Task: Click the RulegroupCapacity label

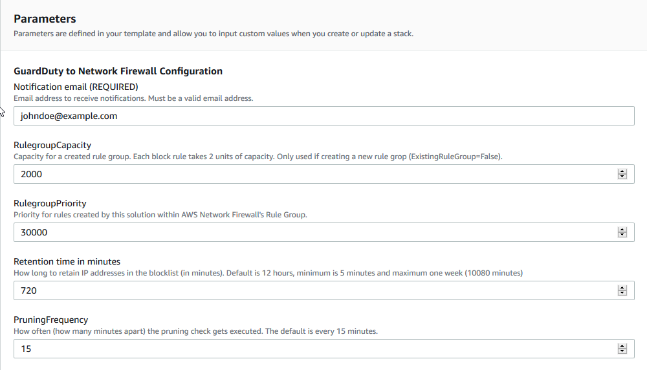Action: [52, 145]
